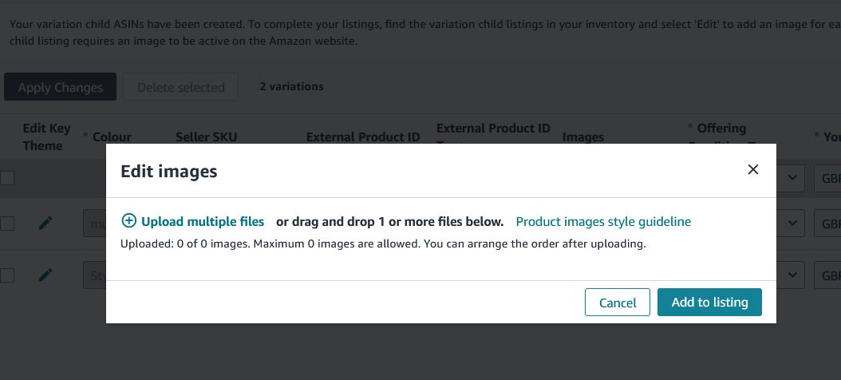Open the Upload multiple files link
The height and width of the screenshot is (380, 841).
[203, 221]
